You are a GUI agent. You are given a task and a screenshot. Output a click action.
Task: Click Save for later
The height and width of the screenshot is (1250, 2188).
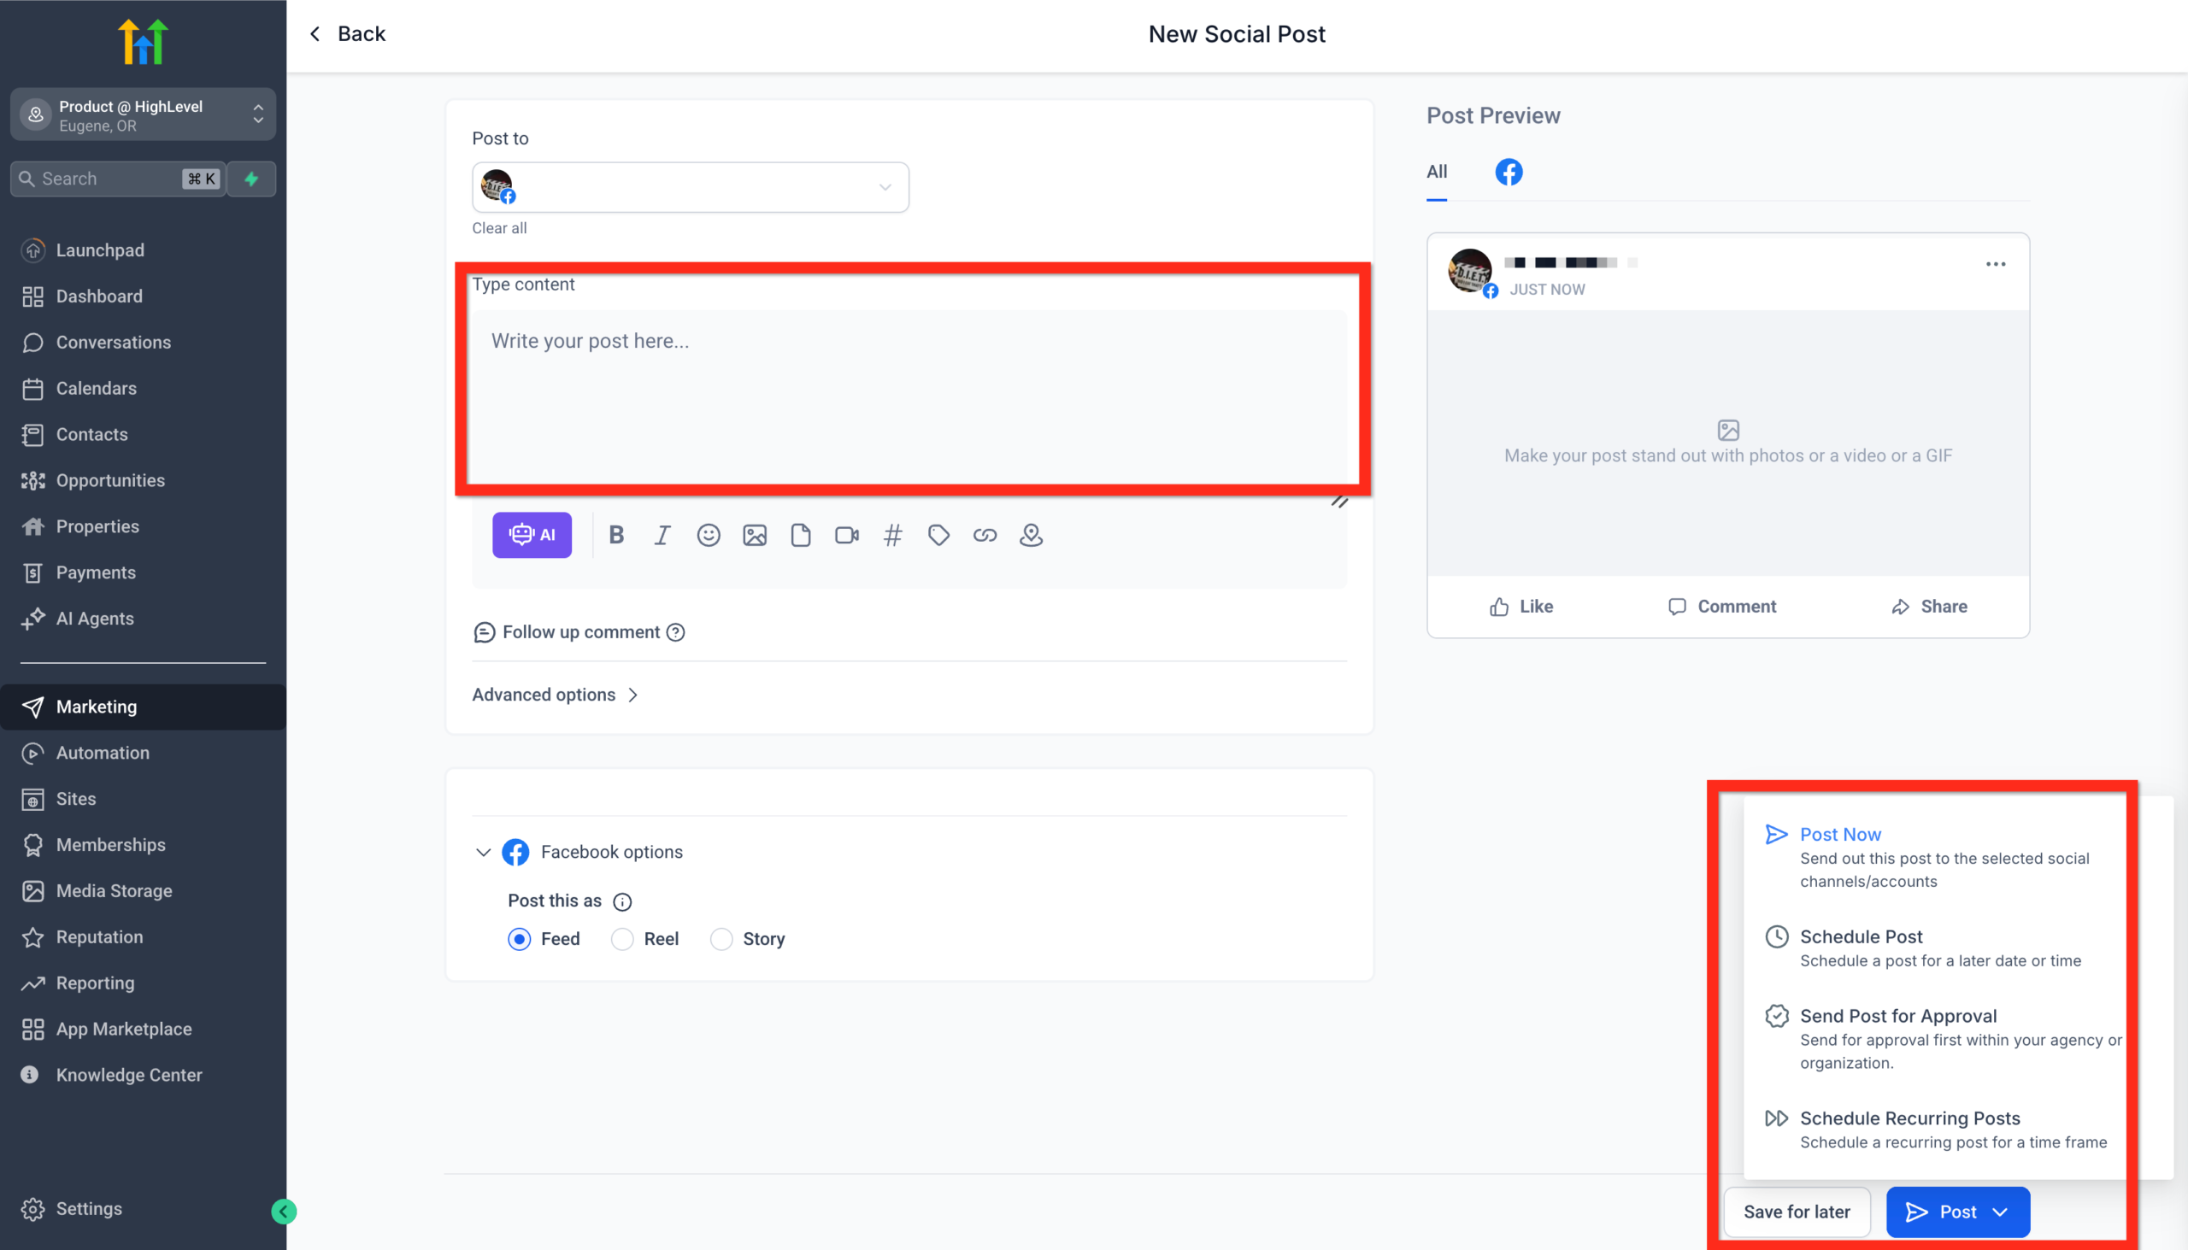1797,1212
